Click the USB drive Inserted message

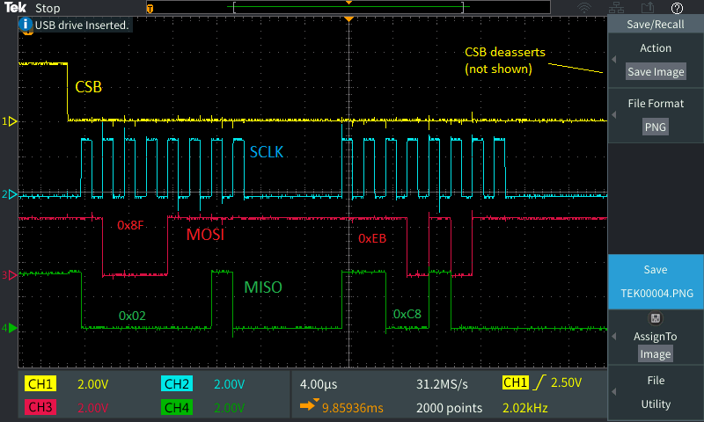click(x=82, y=25)
